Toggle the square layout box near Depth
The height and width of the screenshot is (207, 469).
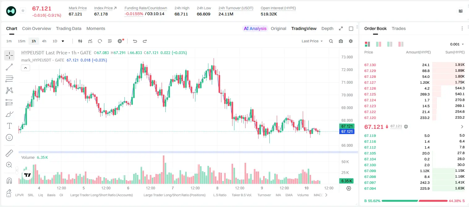pos(351,28)
